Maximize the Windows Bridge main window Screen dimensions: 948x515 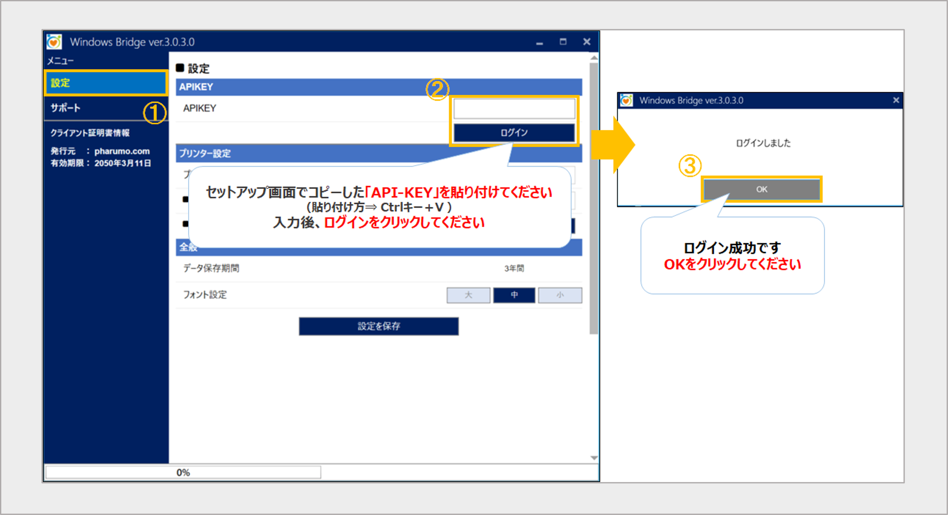[x=563, y=42]
